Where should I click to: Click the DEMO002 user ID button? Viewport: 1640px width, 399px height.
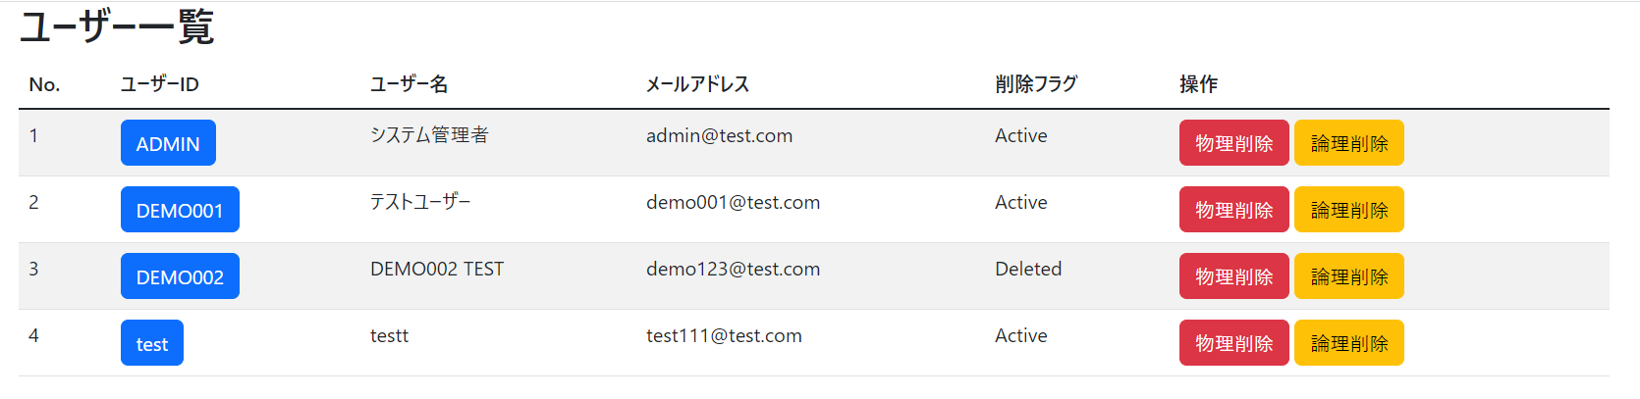point(180,276)
